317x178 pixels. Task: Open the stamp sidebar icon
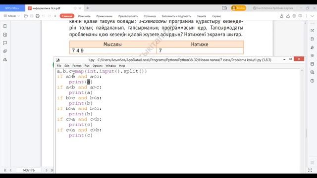pos(5,60)
